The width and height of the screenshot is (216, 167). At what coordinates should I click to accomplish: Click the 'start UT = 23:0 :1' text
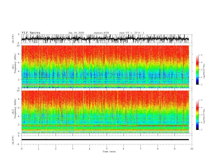tap(132, 33)
